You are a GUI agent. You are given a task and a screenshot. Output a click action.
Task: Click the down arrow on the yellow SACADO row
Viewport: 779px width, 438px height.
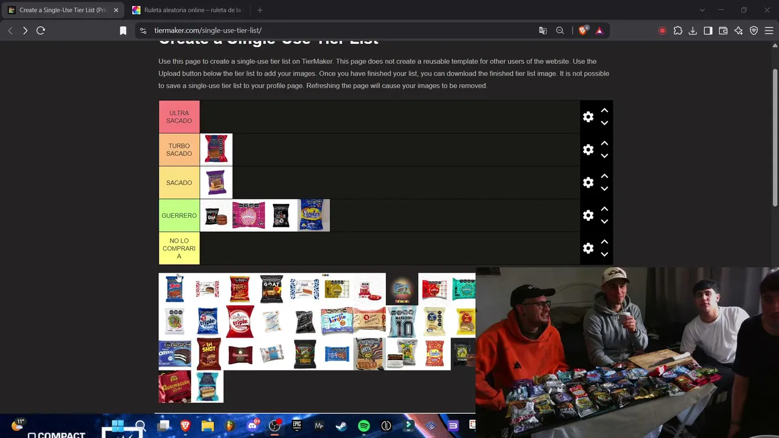604,189
